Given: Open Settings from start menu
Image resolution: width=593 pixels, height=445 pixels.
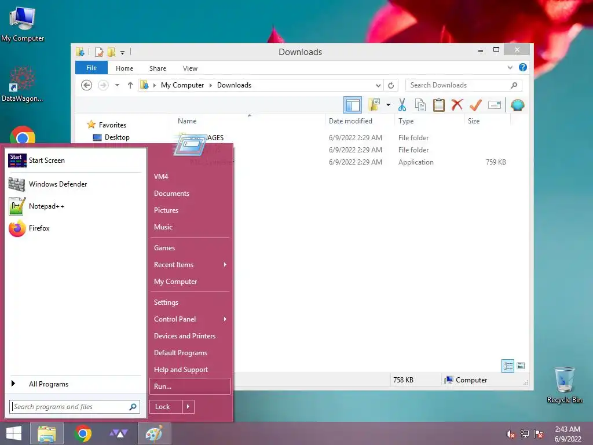Looking at the screenshot, I should [x=189, y=302].
